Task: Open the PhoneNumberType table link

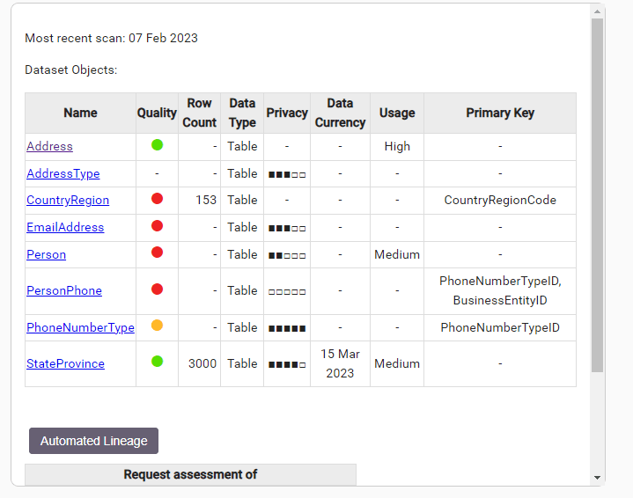Action: click(80, 327)
